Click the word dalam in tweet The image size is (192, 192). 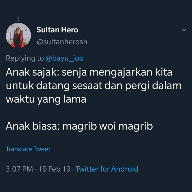tap(167, 86)
